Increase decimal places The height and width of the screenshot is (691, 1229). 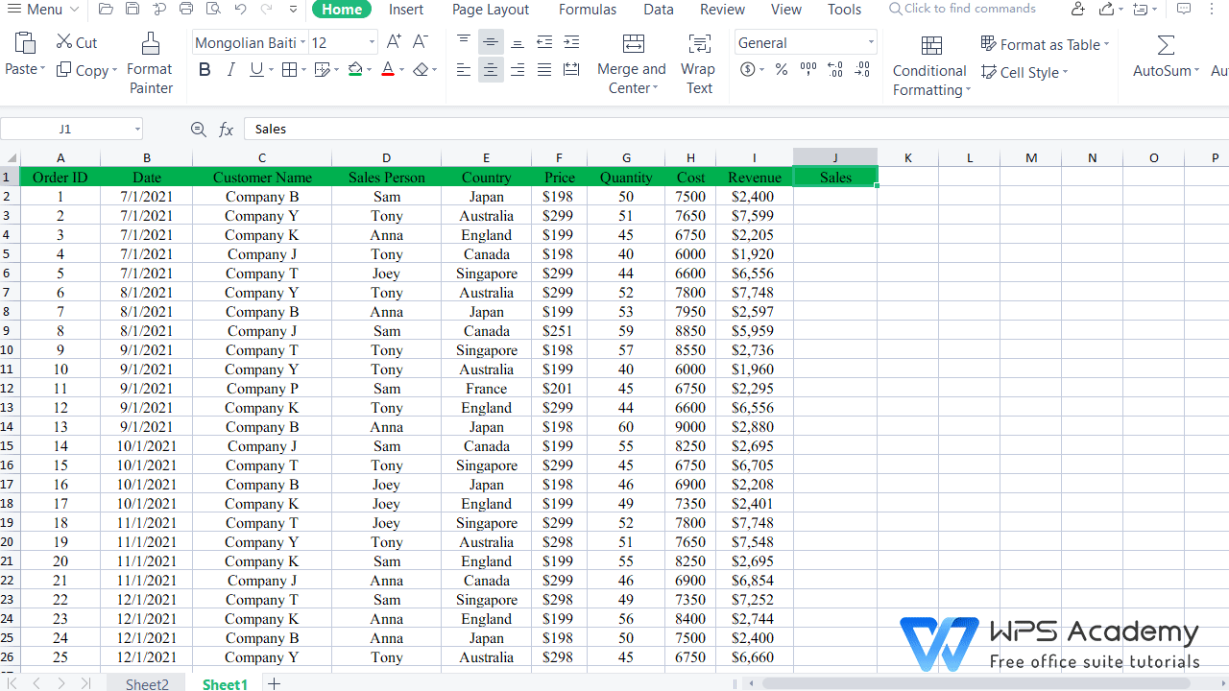pos(834,69)
